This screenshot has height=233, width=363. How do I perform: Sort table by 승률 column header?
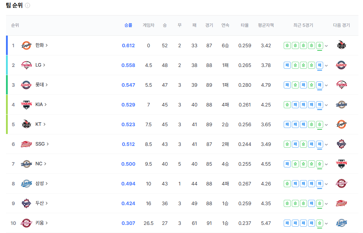coord(128,25)
